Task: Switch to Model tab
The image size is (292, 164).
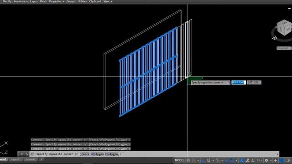Action: (3, 159)
